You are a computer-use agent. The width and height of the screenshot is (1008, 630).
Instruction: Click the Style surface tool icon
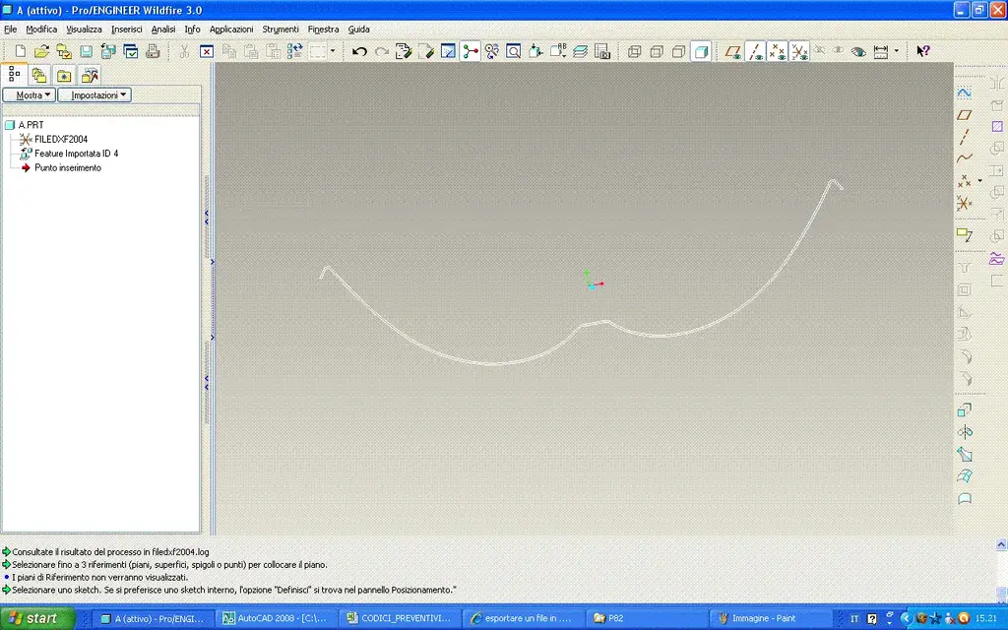coord(965,498)
